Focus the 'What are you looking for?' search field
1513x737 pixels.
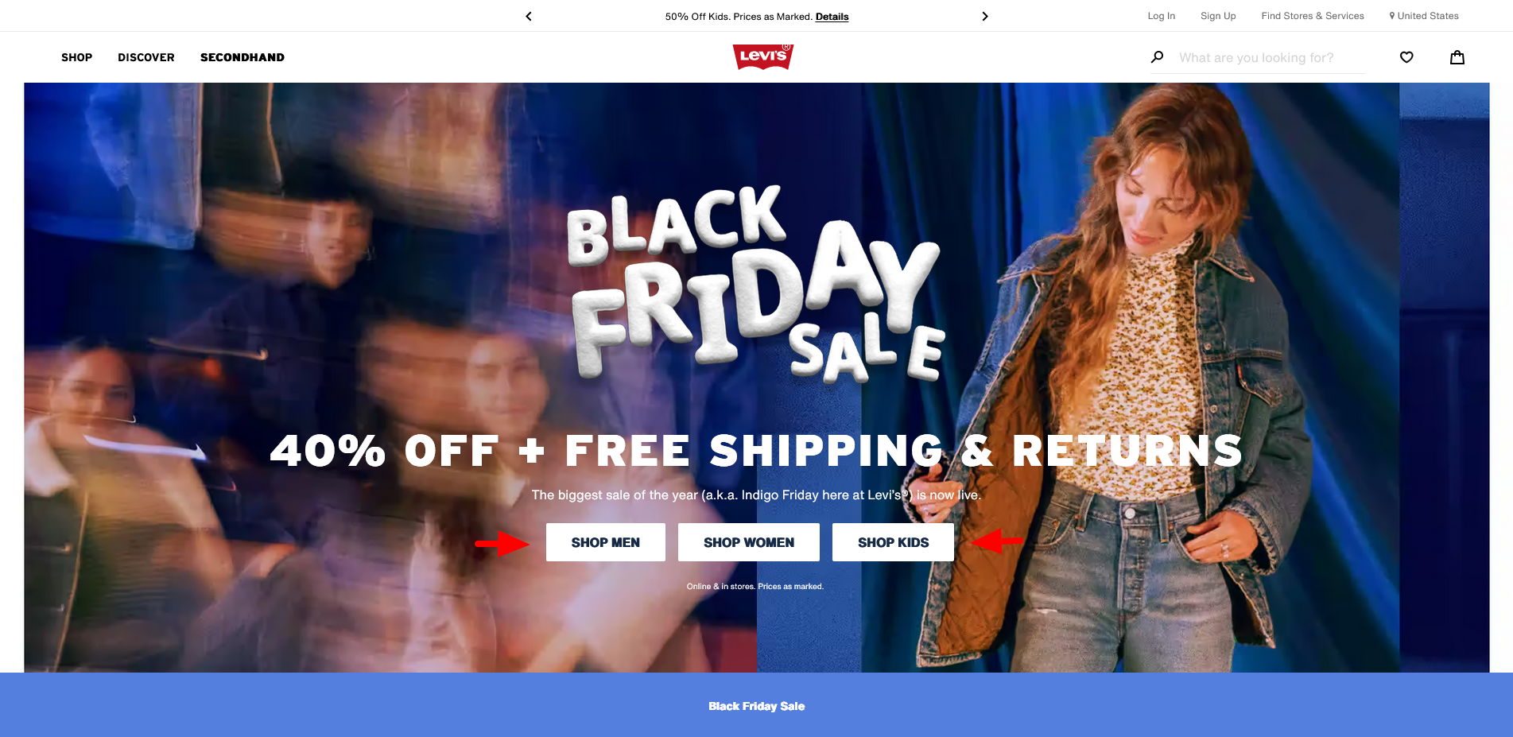coord(1271,57)
